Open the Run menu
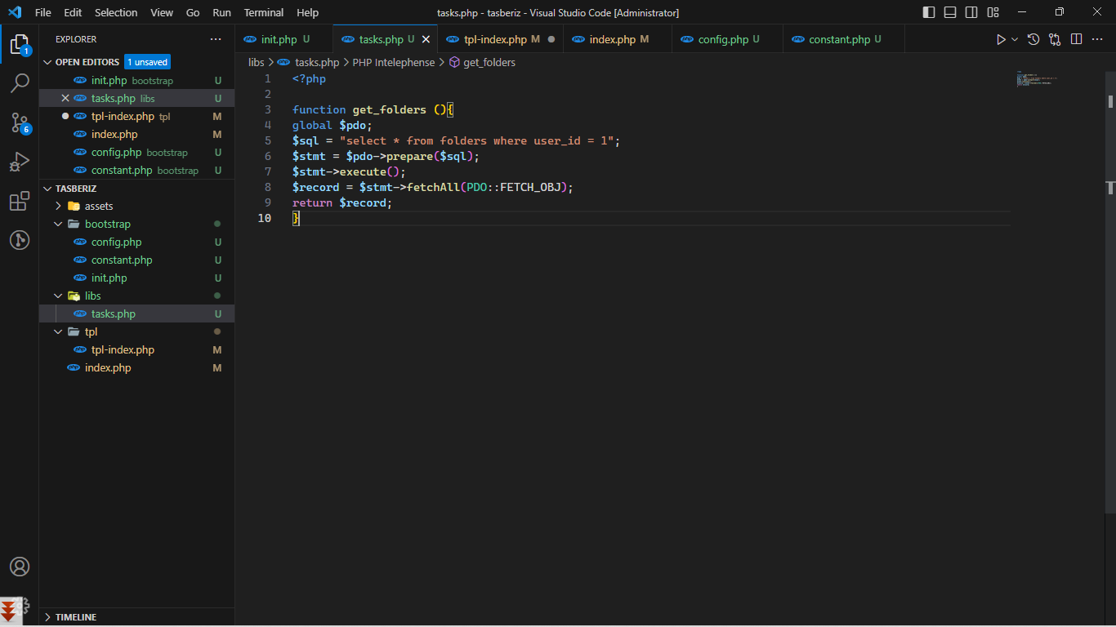Screen dimensions: 1116x627 (x=221, y=12)
